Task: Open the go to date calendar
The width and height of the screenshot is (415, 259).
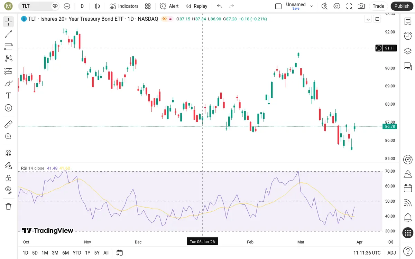Action: pos(119,253)
